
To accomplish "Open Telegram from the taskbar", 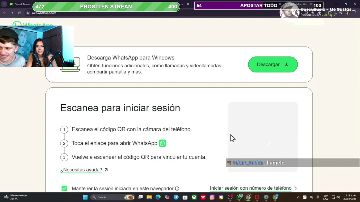I will [x=176, y=197].
